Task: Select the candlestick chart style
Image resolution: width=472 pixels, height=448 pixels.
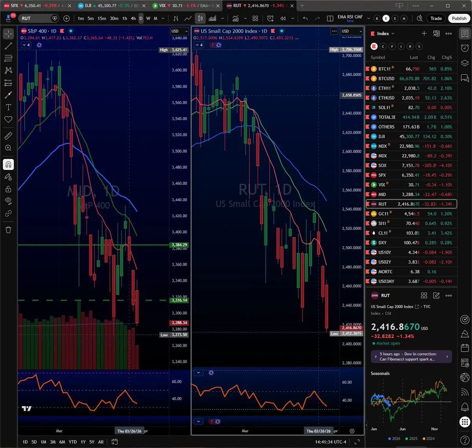Action: (x=200, y=18)
